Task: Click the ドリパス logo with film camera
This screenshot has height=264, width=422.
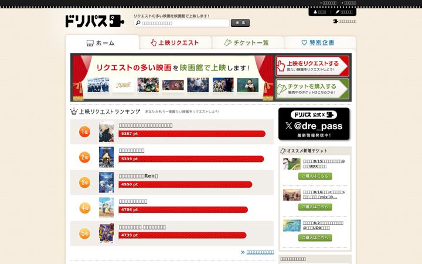Action: 95,21
